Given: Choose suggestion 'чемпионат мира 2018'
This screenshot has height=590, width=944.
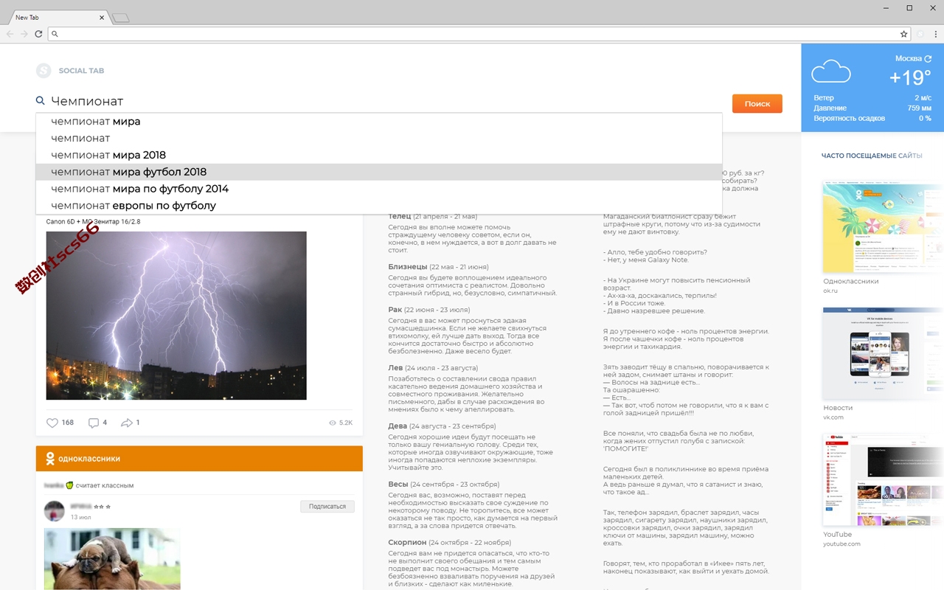Looking at the screenshot, I should (378, 155).
